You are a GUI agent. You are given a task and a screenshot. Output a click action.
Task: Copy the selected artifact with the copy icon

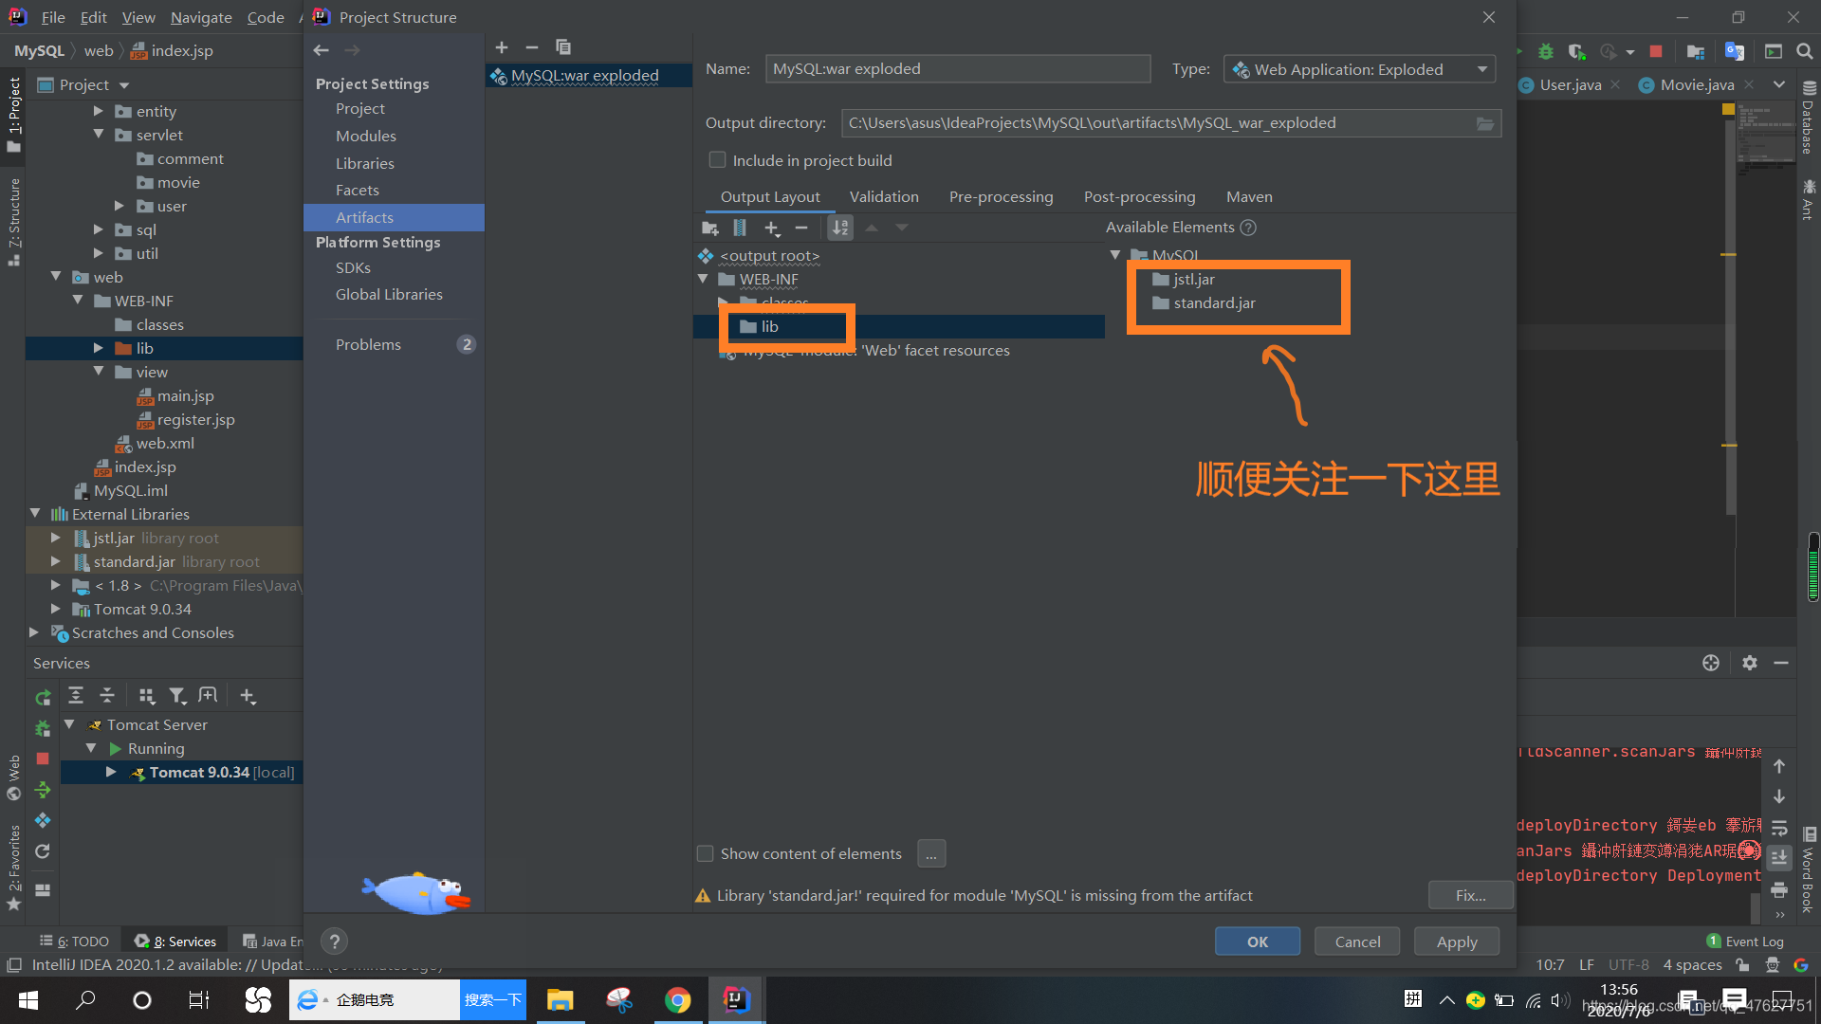[x=563, y=47]
